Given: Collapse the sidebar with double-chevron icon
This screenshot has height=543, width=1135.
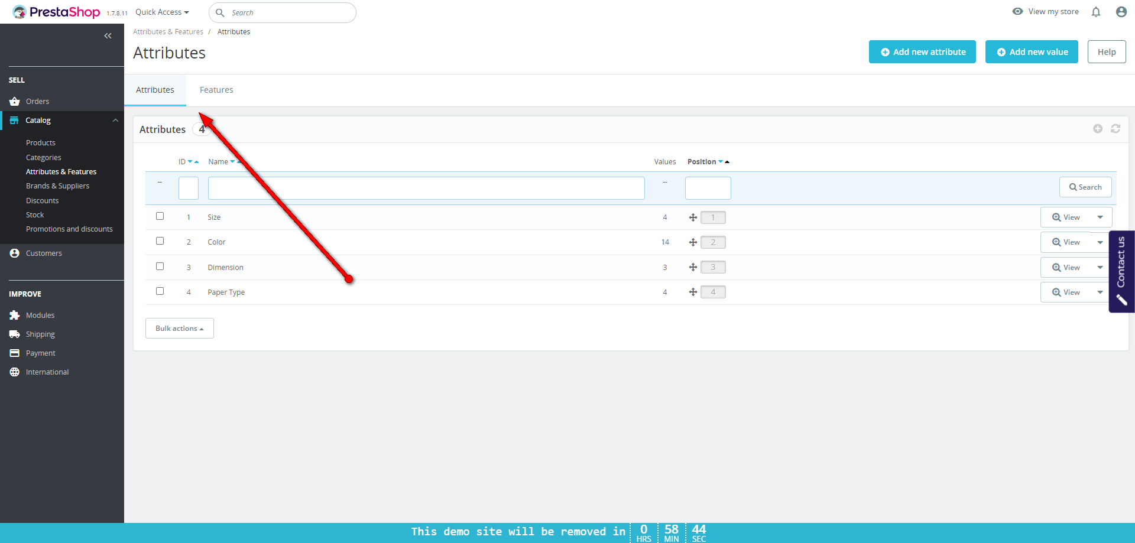Looking at the screenshot, I should 108,36.
